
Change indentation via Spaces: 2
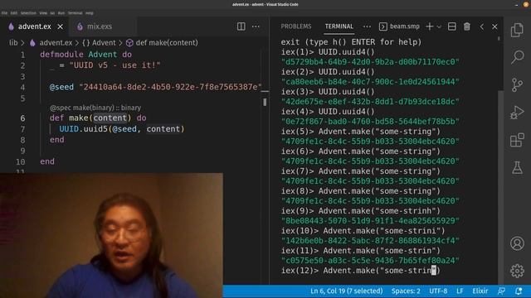coord(406,291)
